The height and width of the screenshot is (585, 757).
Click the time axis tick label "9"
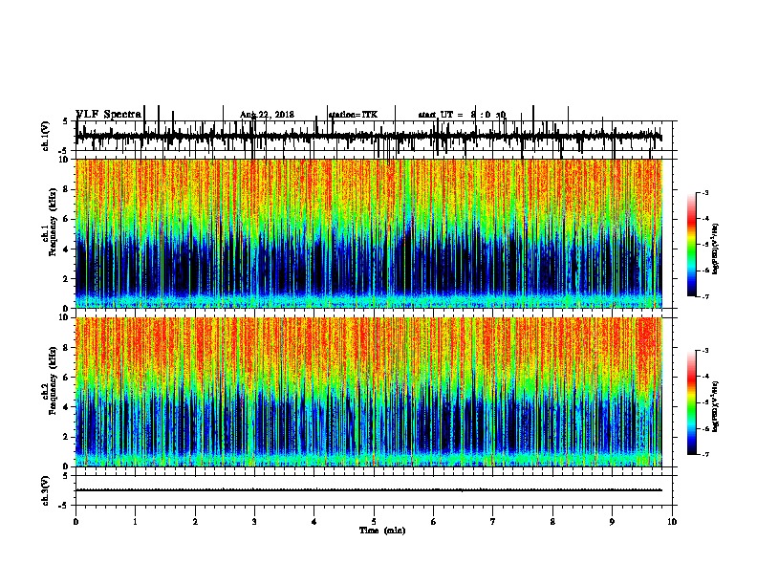pyautogui.click(x=612, y=522)
